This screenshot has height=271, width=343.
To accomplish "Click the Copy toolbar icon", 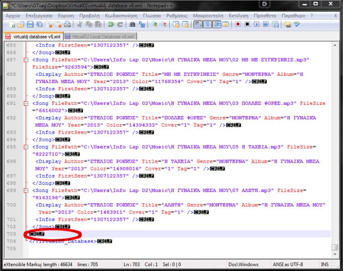I will click(x=89, y=24).
